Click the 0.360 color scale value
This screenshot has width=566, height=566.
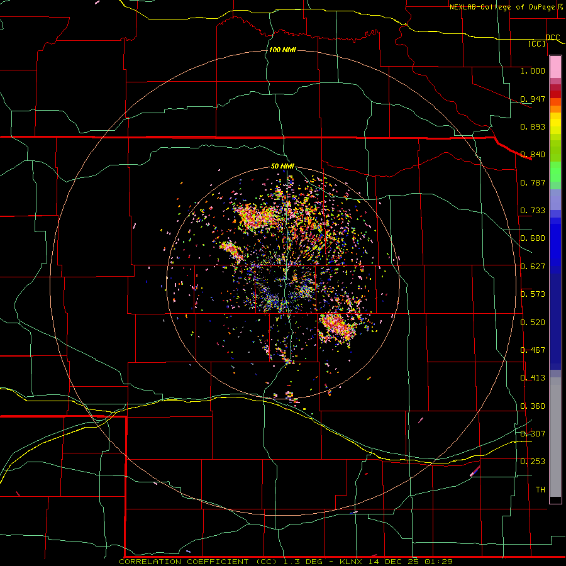point(533,406)
